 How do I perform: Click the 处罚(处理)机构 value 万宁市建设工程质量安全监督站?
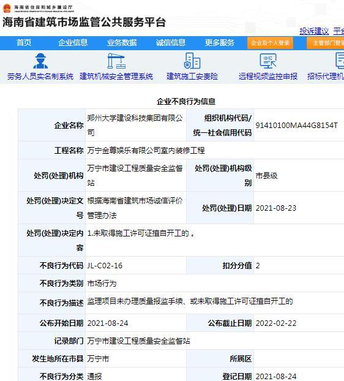coord(135,175)
